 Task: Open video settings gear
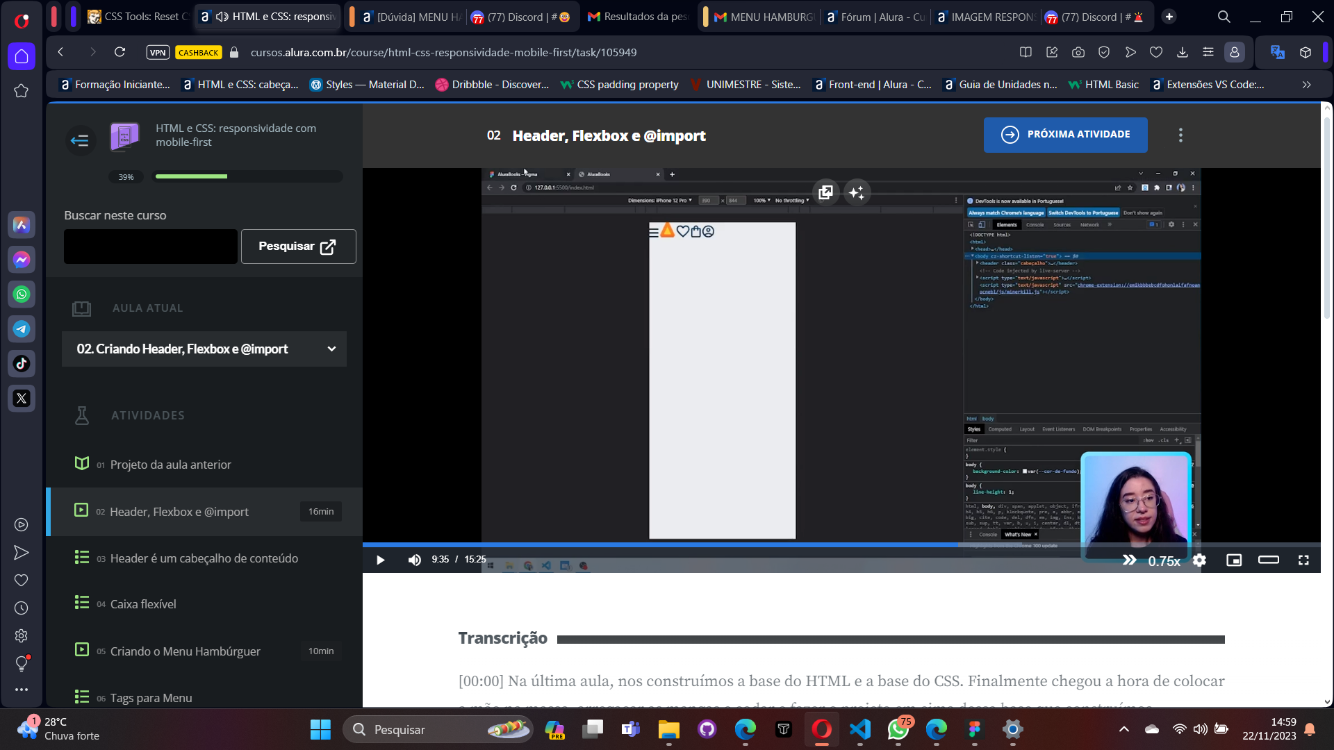[1199, 560]
